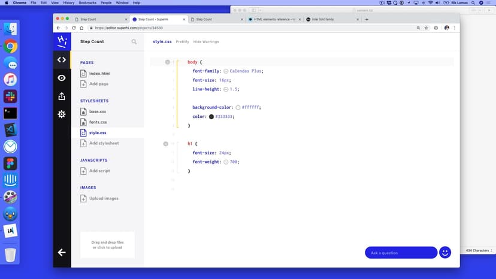The image size is (496, 279).
Task: Open the font-family picker for Calendas Plus
Action: (x=226, y=71)
